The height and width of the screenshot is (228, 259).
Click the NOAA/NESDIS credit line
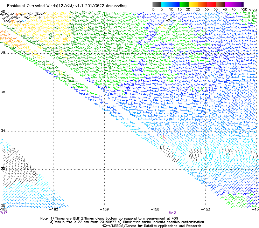pos(151,226)
